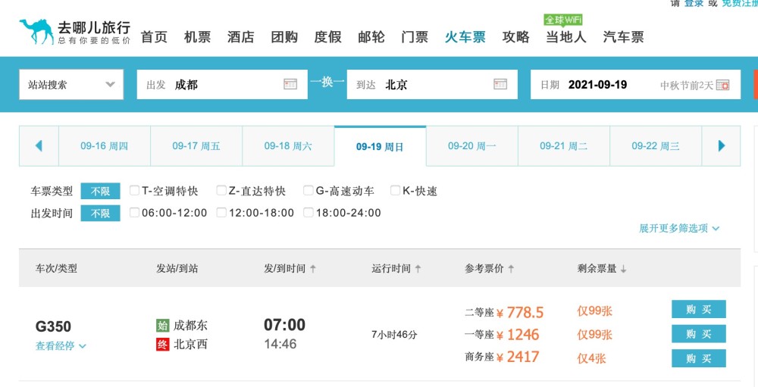This screenshot has width=758, height=387.
Task: Check the G-高速动车 train type filter
Action: click(309, 191)
